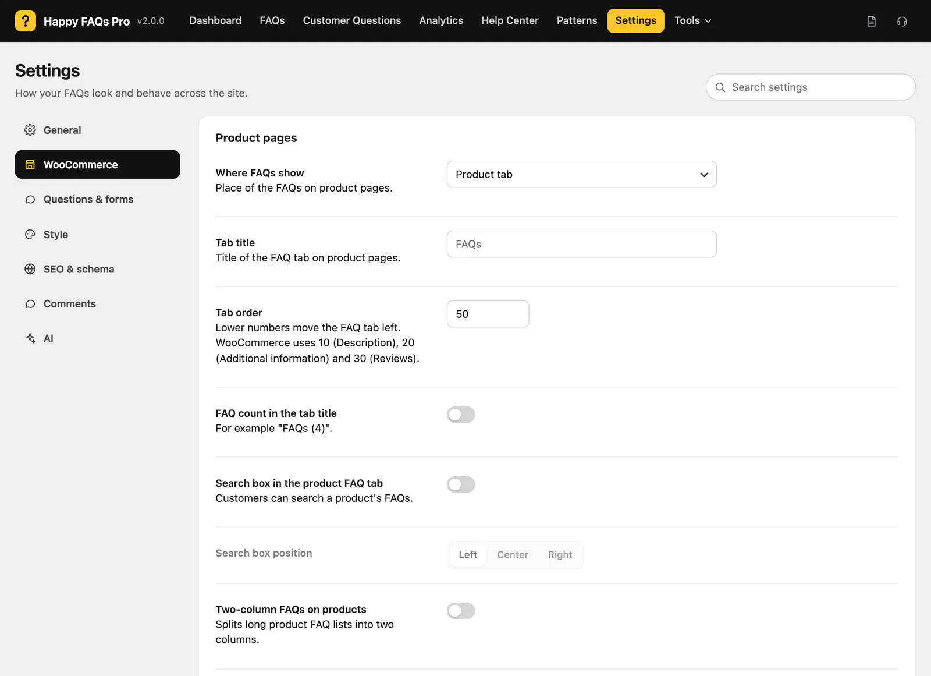Open SEO & schema settings

[x=98, y=269]
